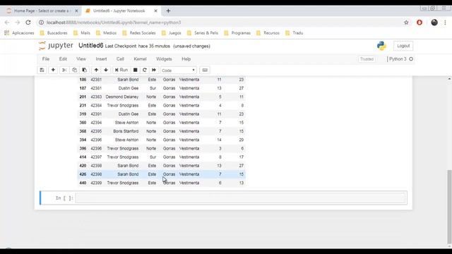Cut selected cells with scissors icon
The image size is (452, 254).
64,70
